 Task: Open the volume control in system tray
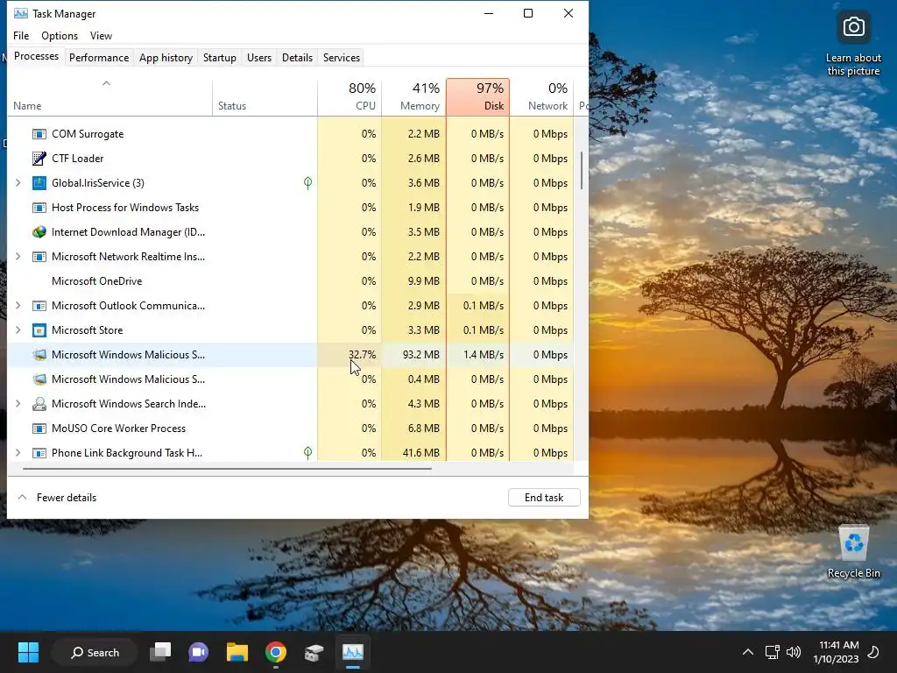tap(794, 652)
